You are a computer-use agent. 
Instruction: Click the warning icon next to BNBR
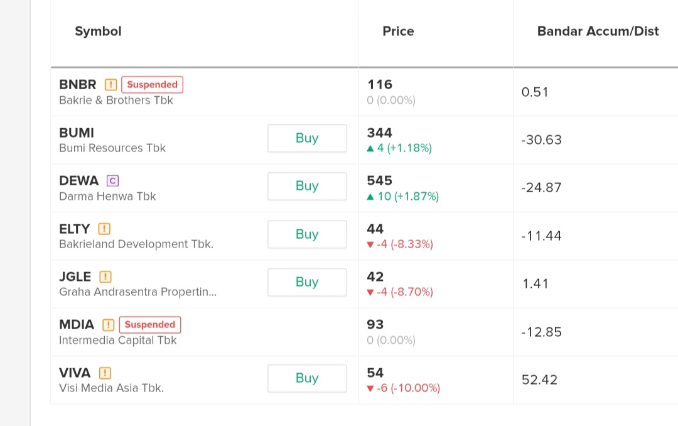pyautogui.click(x=110, y=85)
